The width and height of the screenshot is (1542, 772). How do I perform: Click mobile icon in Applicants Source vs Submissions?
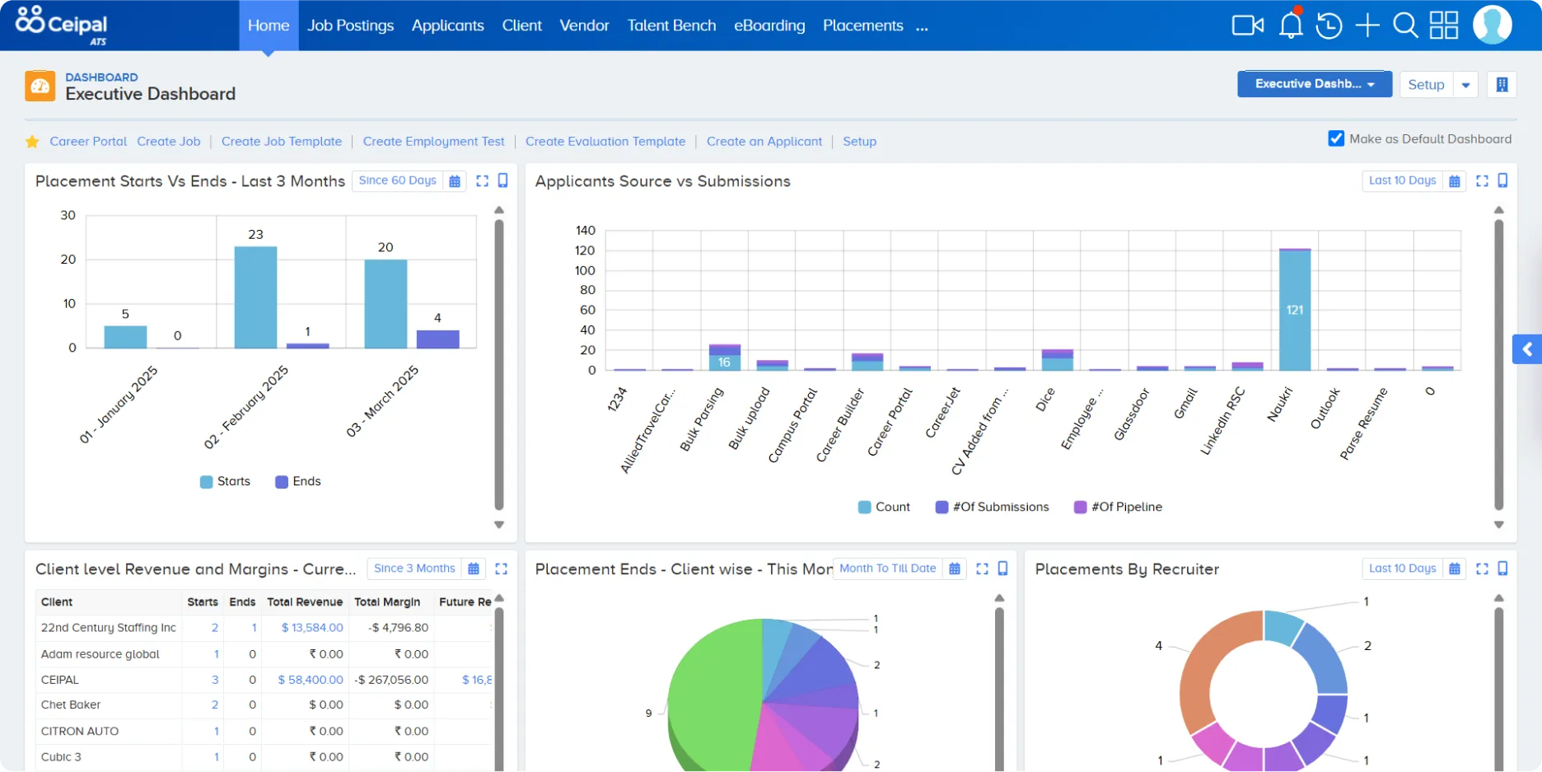[1502, 180]
